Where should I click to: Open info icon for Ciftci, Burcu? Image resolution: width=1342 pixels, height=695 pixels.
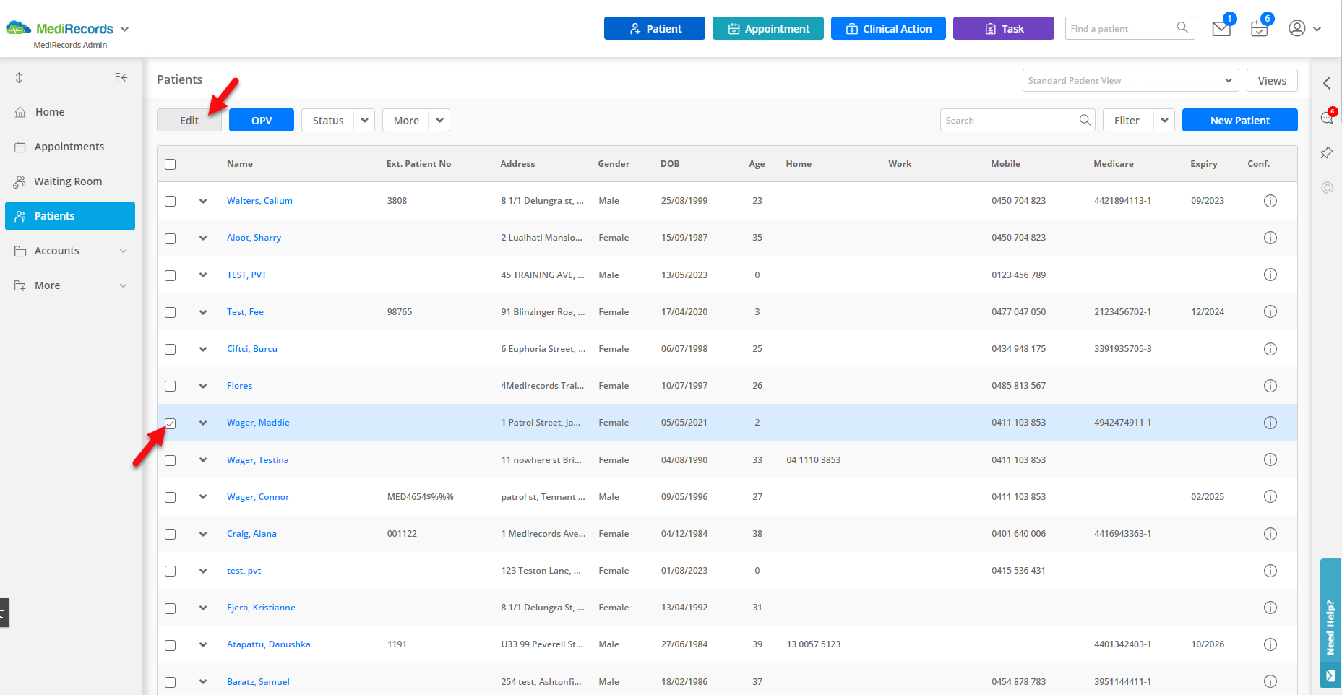click(1270, 349)
